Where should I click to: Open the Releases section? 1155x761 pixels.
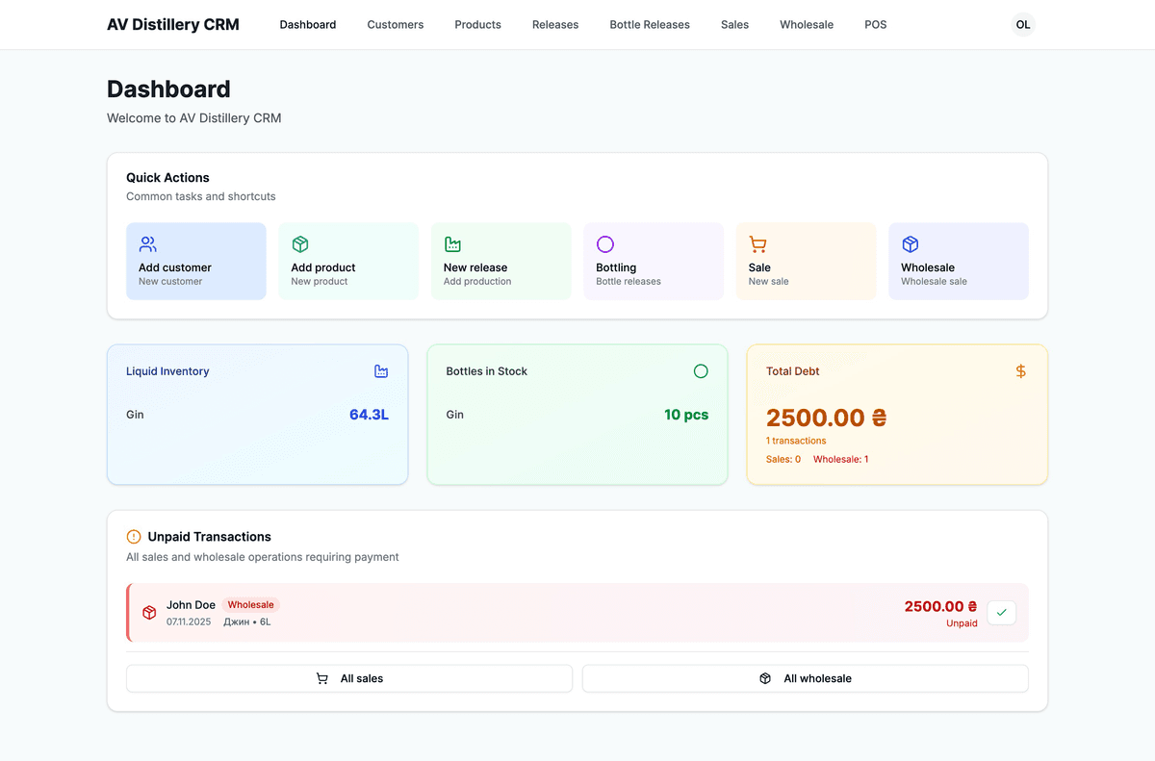(555, 24)
